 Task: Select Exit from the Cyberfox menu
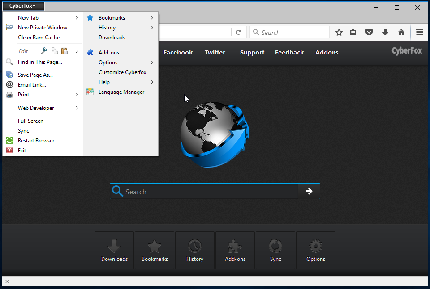tap(43, 151)
